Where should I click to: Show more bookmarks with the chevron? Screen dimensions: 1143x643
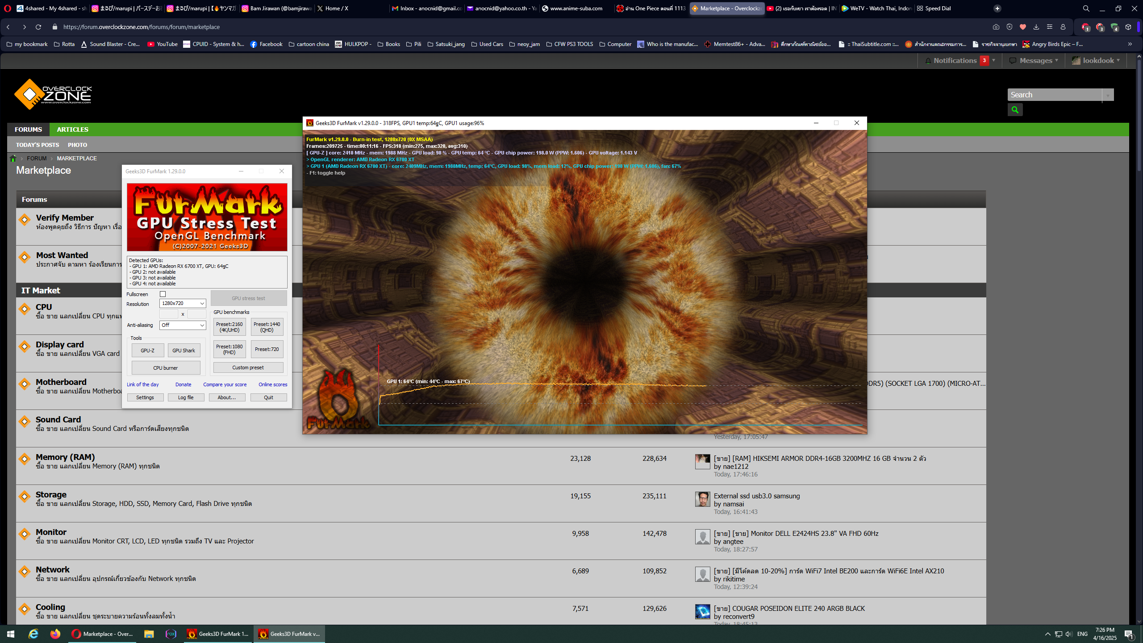(1130, 44)
